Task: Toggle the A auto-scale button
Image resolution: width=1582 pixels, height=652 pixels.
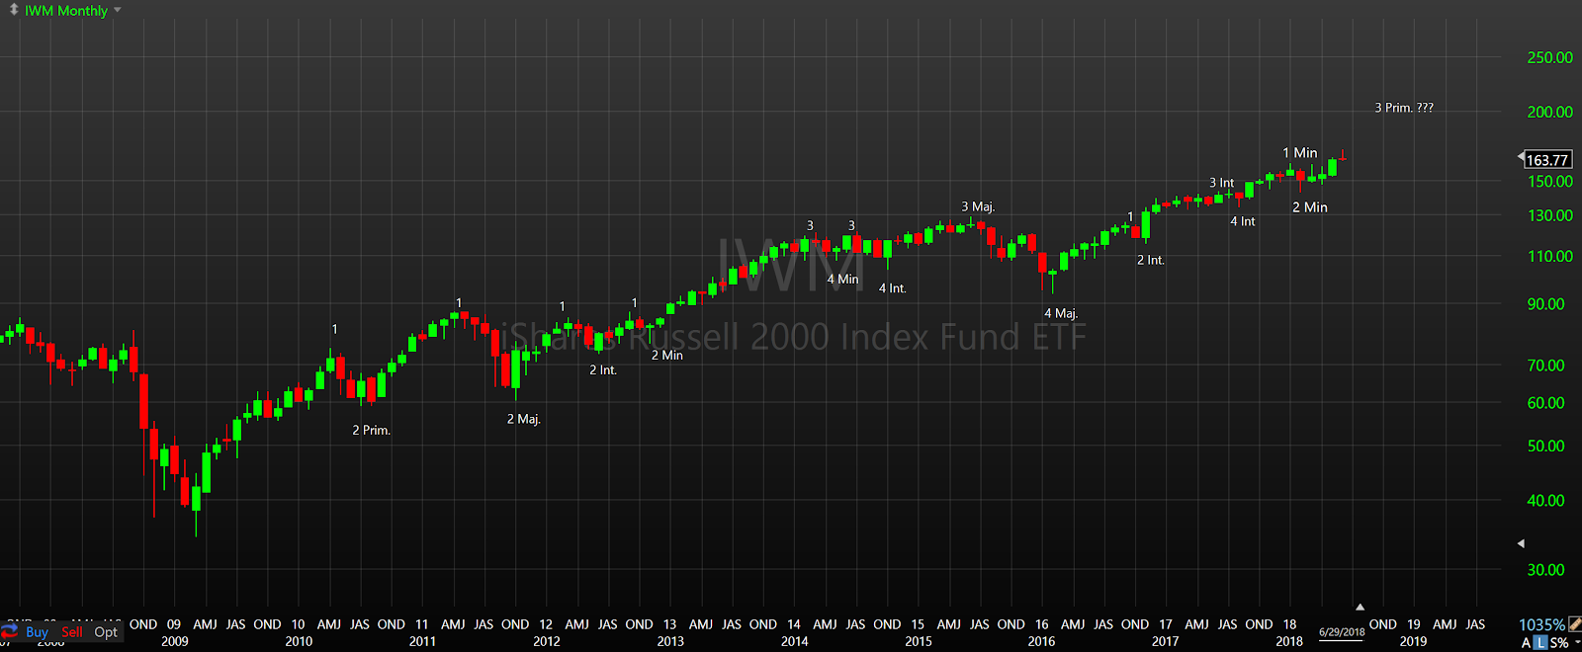Action: click(x=1526, y=642)
